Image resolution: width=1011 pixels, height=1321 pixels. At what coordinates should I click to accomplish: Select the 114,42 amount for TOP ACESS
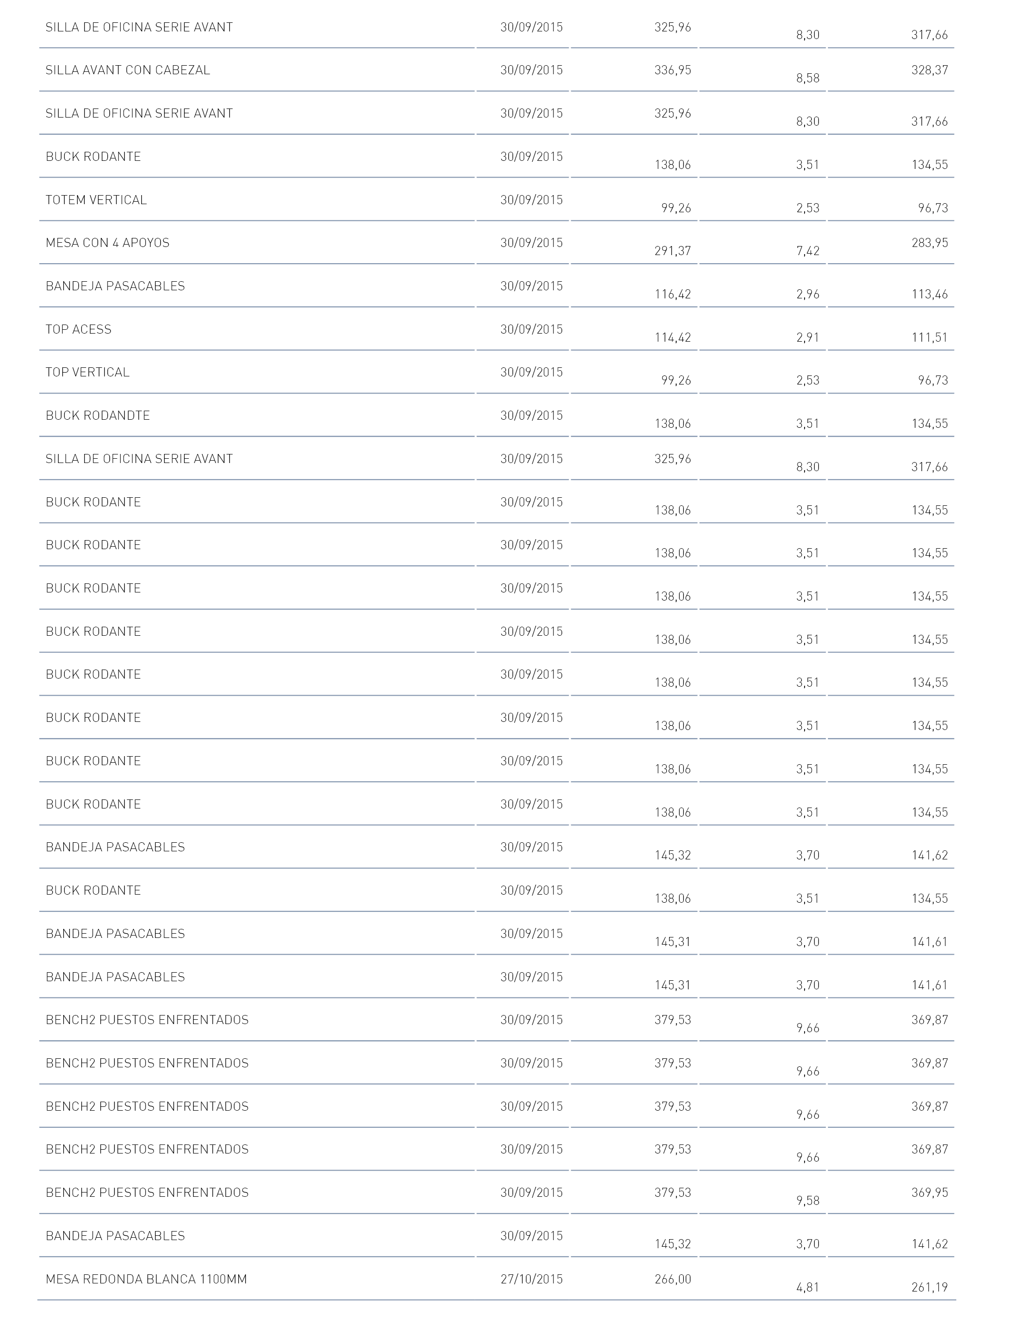point(673,337)
